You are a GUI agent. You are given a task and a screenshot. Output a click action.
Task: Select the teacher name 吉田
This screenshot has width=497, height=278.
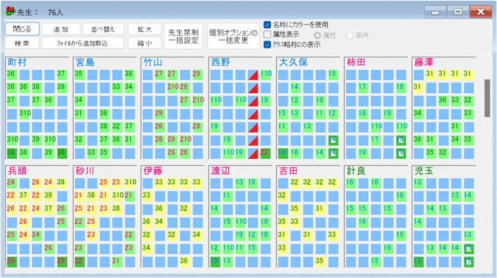(288, 171)
